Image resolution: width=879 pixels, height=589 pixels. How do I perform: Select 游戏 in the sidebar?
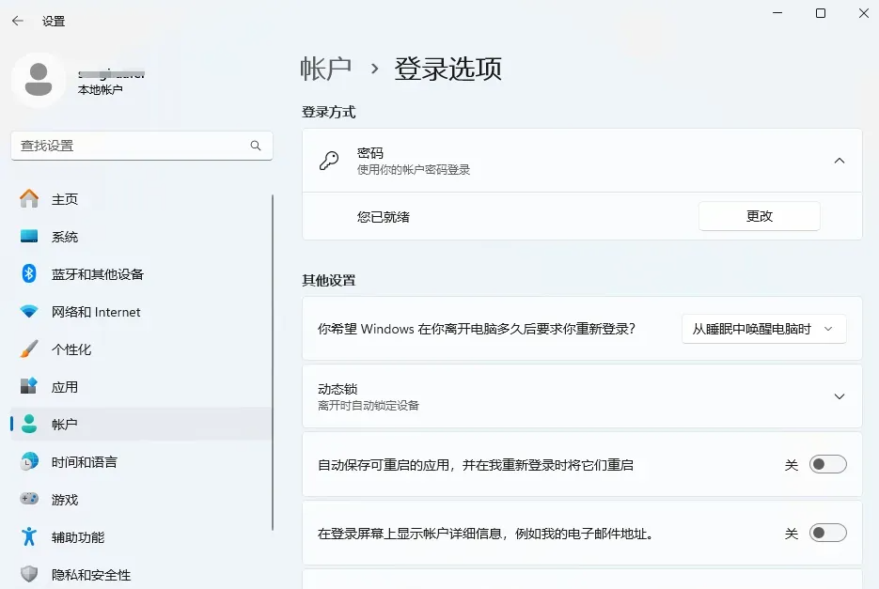(141, 500)
